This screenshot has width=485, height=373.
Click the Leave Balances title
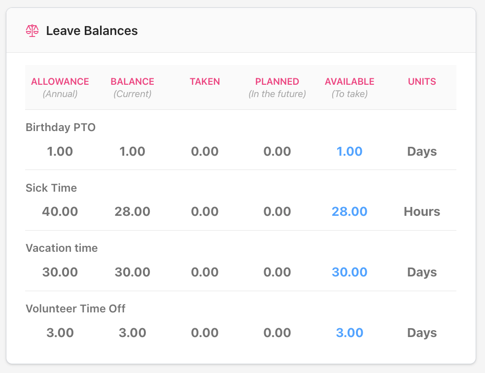pos(92,31)
